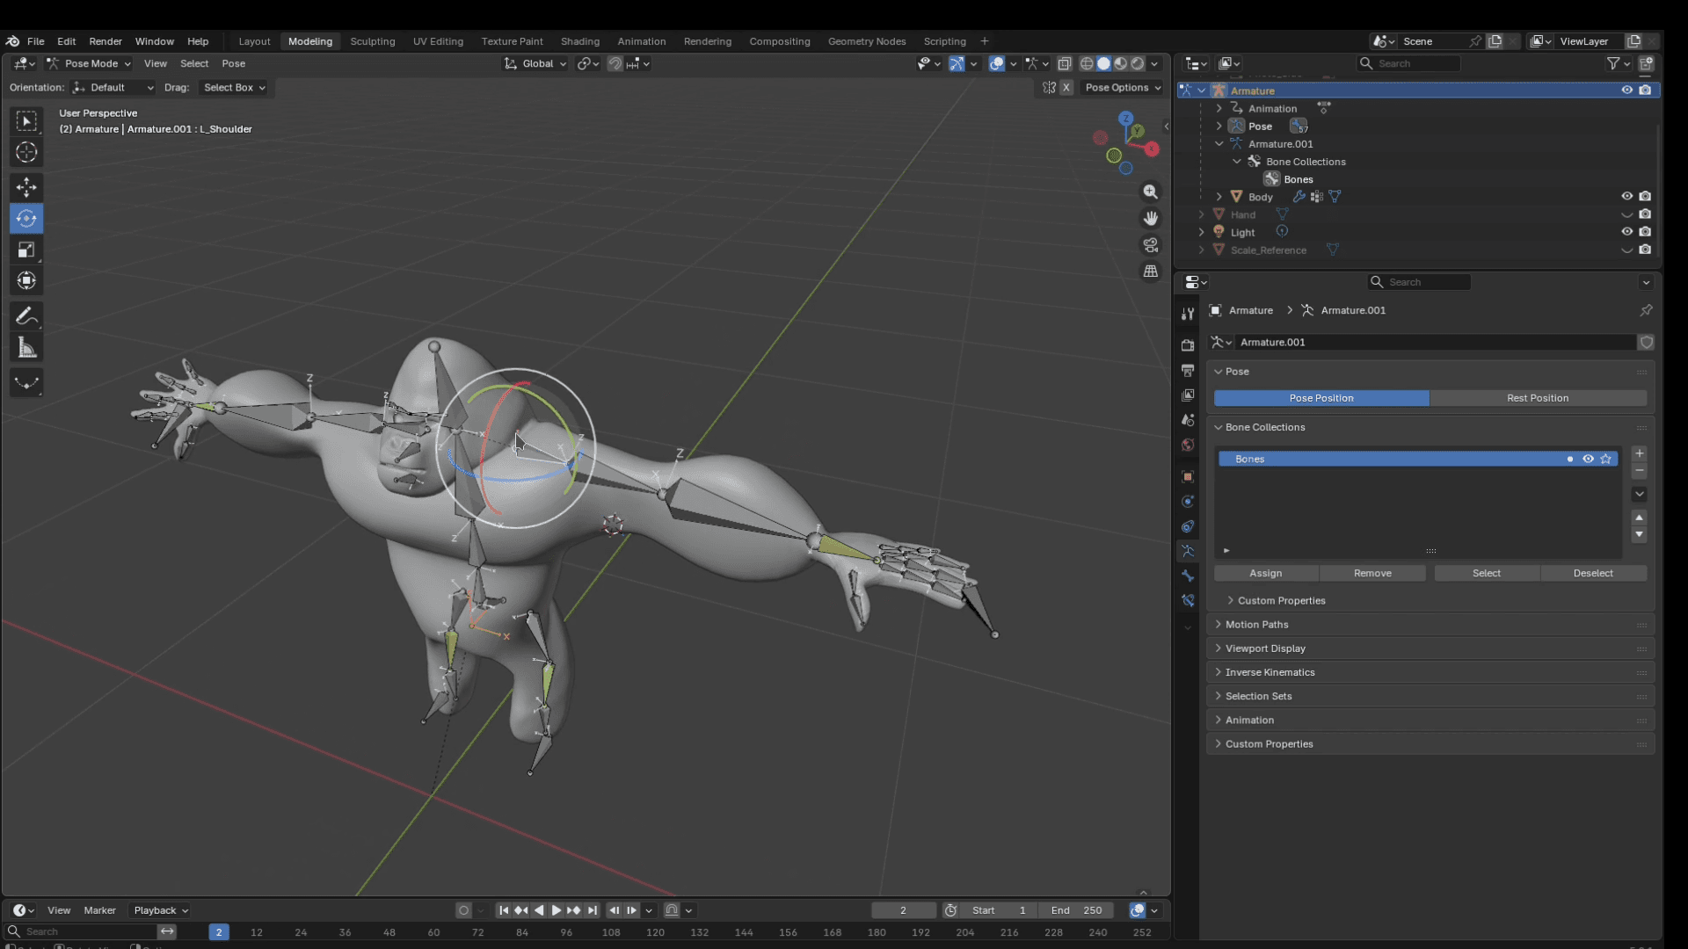Viewport: 1688px width, 949px height.
Task: Open Bone properties tab icon
Action: pyautogui.click(x=1188, y=576)
